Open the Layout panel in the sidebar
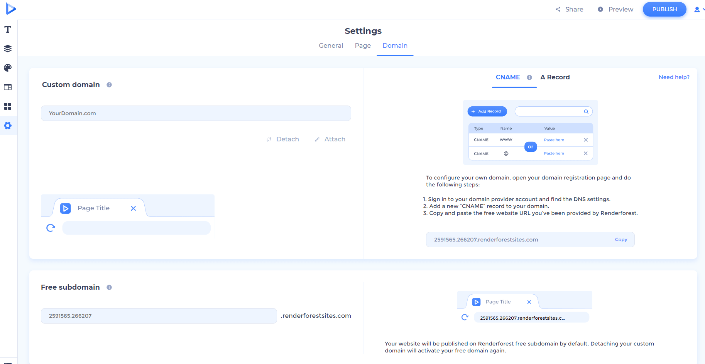Screen dimensions: 705x364 [x=7, y=87]
